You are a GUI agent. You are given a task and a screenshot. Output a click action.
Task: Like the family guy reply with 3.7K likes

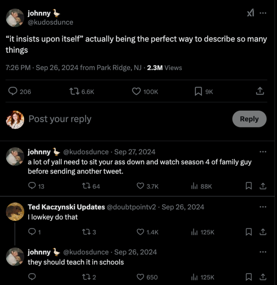point(140,186)
